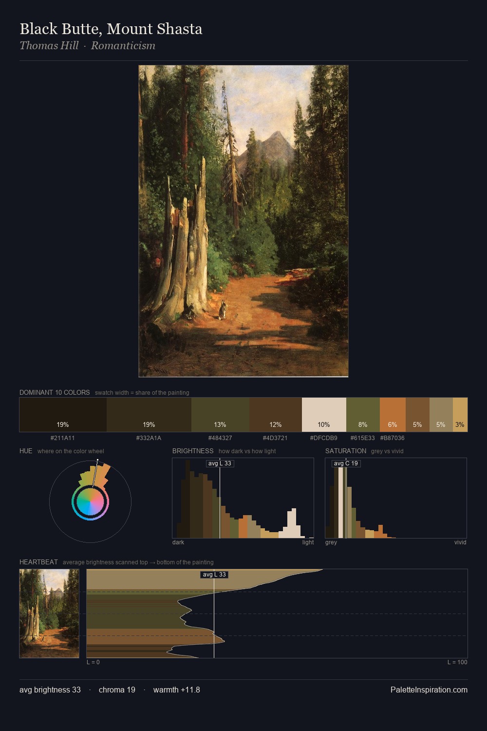Click the 'avg L 33' label in Heartbeat chart
This screenshot has height=731, width=487.
click(x=214, y=575)
